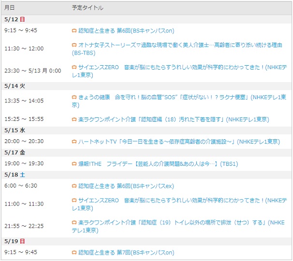
Task: Click TV icon beside 認知症と生きる BSキャンパスex
Action: [x=74, y=186]
